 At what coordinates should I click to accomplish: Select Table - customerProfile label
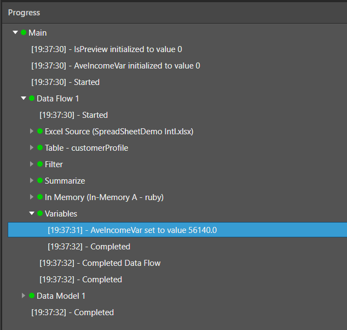click(x=86, y=148)
